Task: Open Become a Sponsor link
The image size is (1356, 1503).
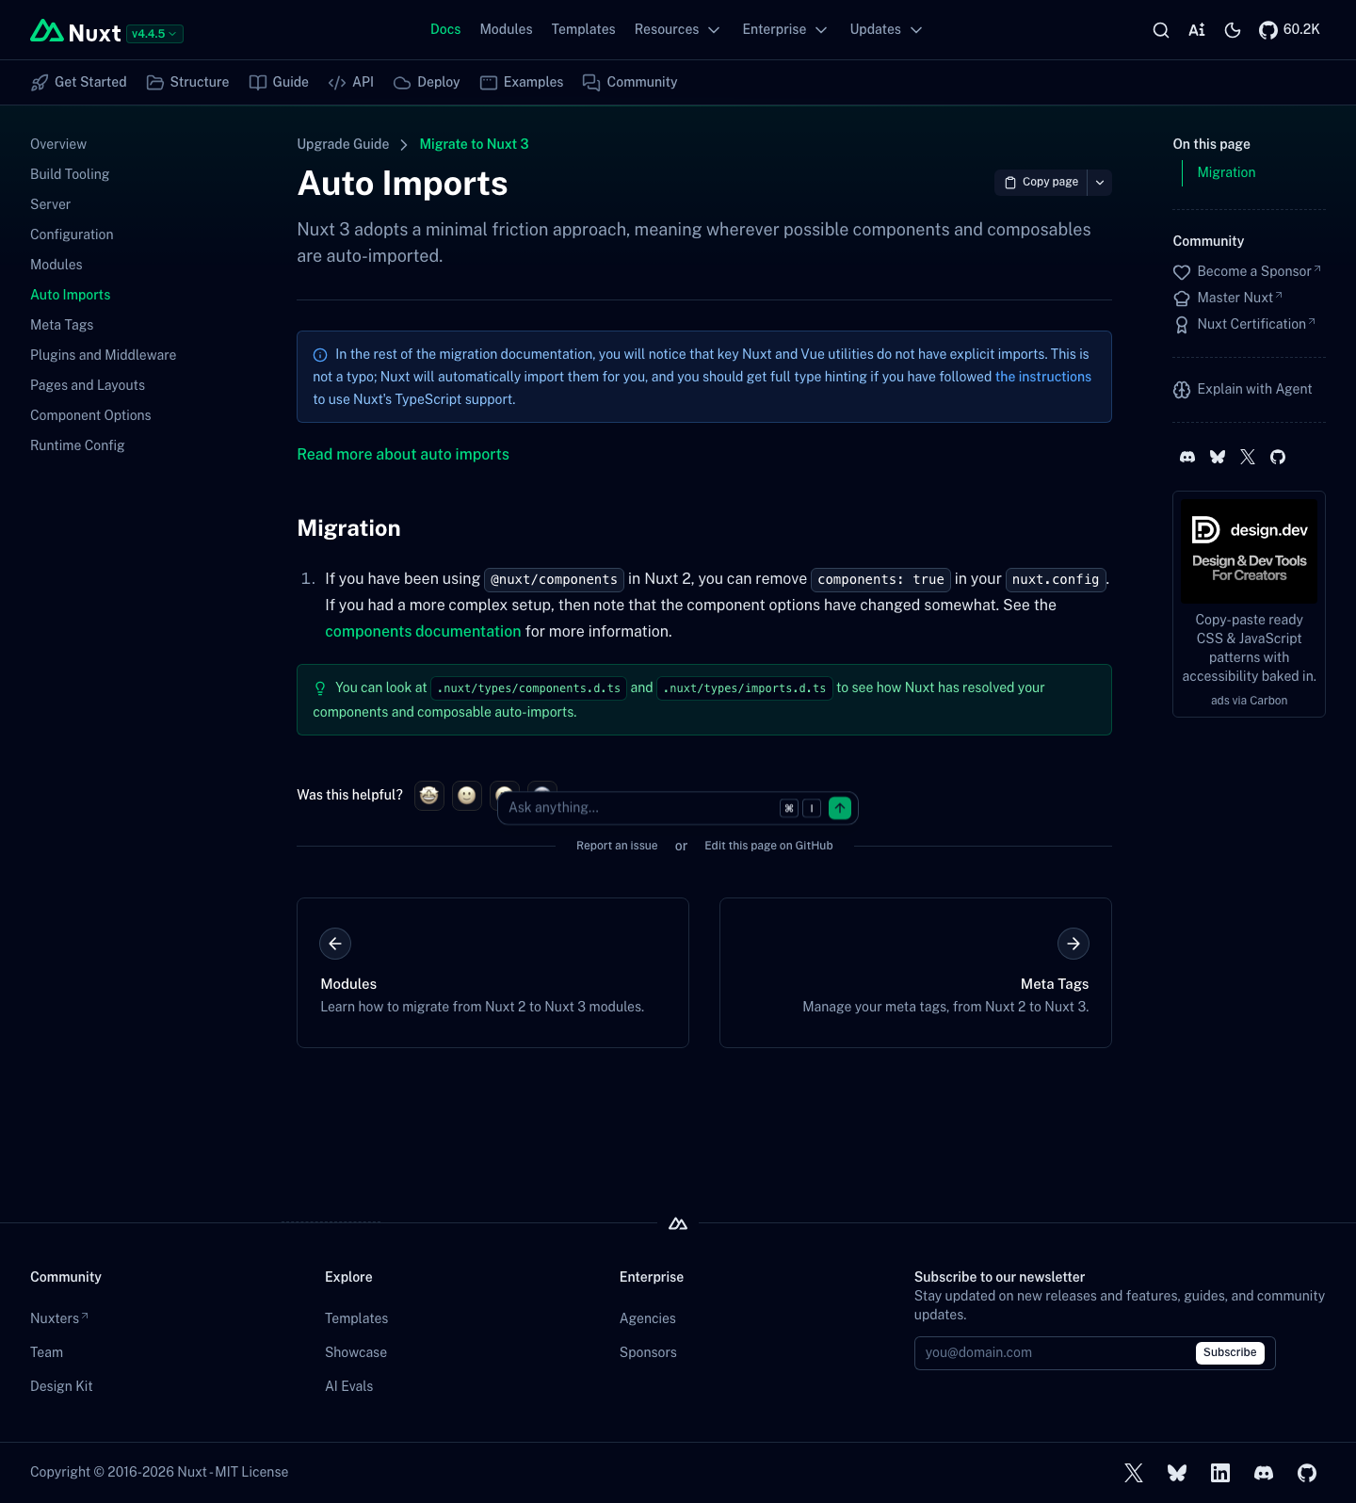Action: (x=1248, y=271)
